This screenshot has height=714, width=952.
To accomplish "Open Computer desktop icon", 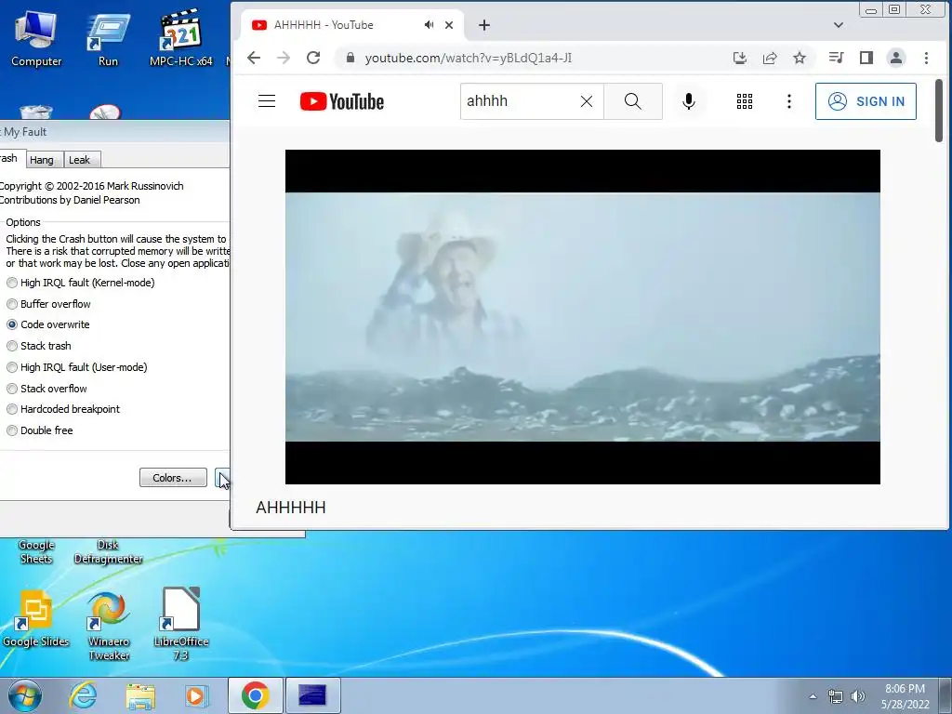I will [x=36, y=38].
